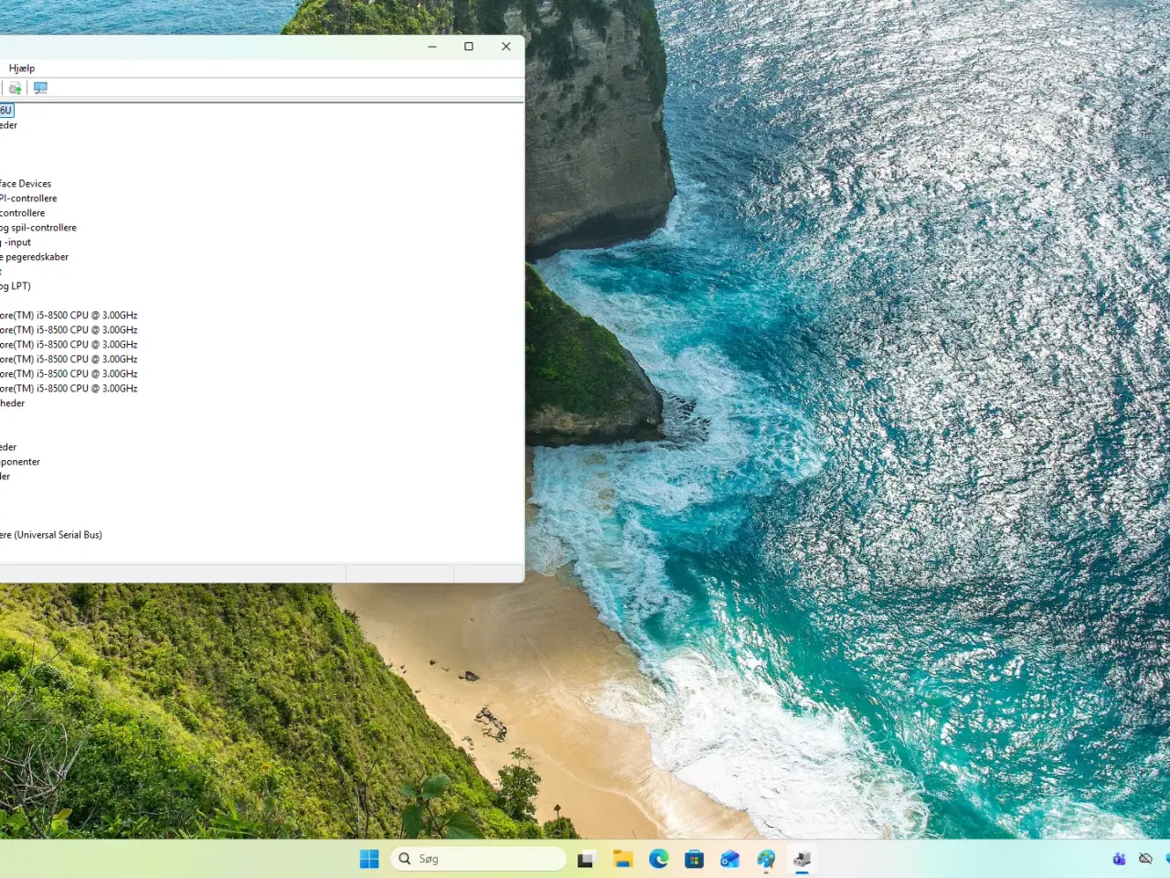Click the Update driver icon in the toolbar

pos(15,88)
